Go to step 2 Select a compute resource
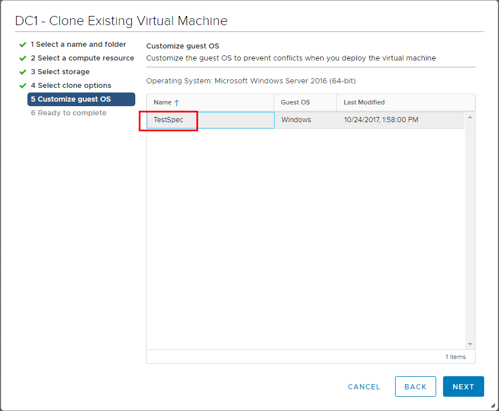The image size is (499, 411). (x=82, y=58)
